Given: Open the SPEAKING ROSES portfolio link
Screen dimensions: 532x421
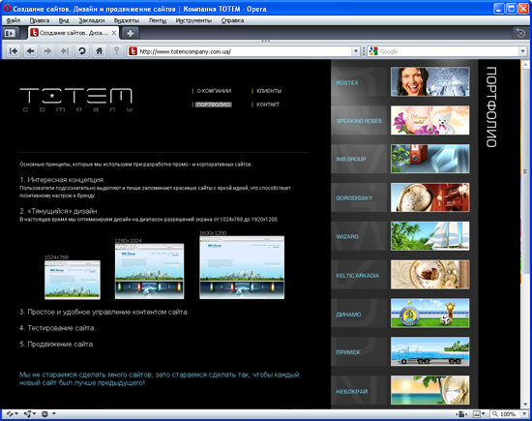Looking at the screenshot, I should pyautogui.click(x=359, y=121).
